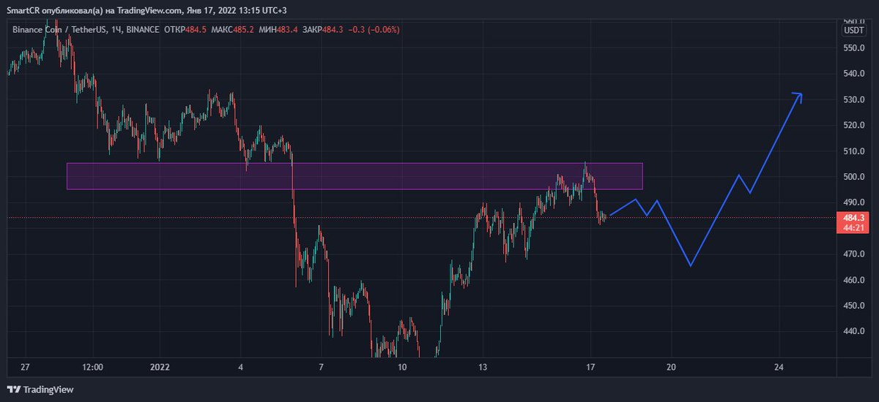Click the МИН 483.4 low value
Image resolution: width=879 pixels, height=402 pixels.
point(278,30)
